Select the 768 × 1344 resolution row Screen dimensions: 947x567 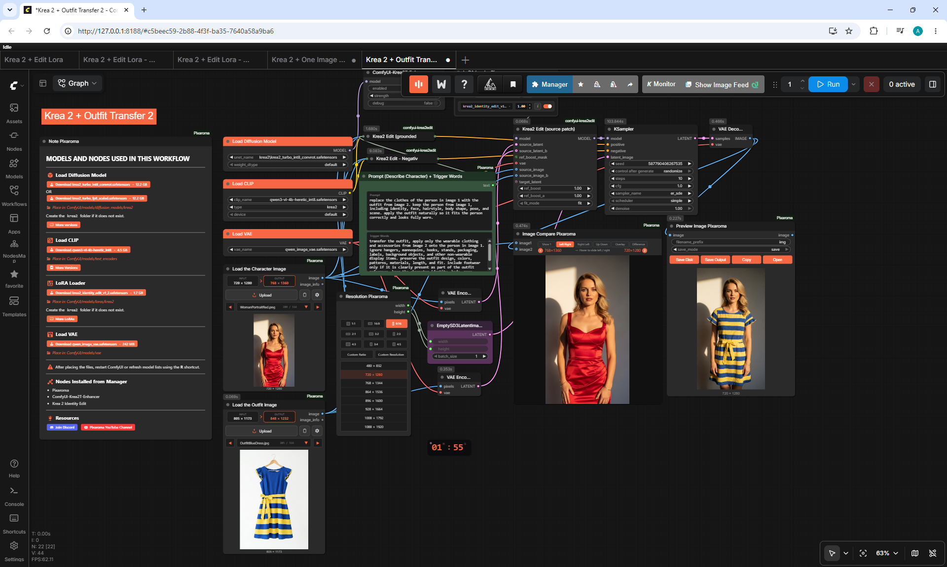pos(374,383)
